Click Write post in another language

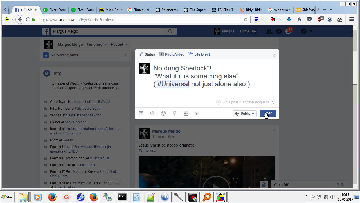[x=243, y=102]
